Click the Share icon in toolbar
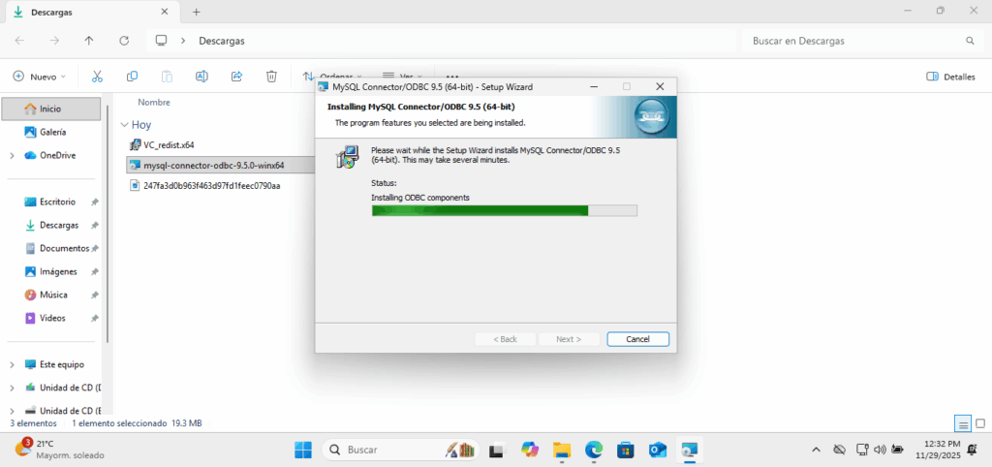The width and height of the screenshot is (992, 467). [236, 76]
